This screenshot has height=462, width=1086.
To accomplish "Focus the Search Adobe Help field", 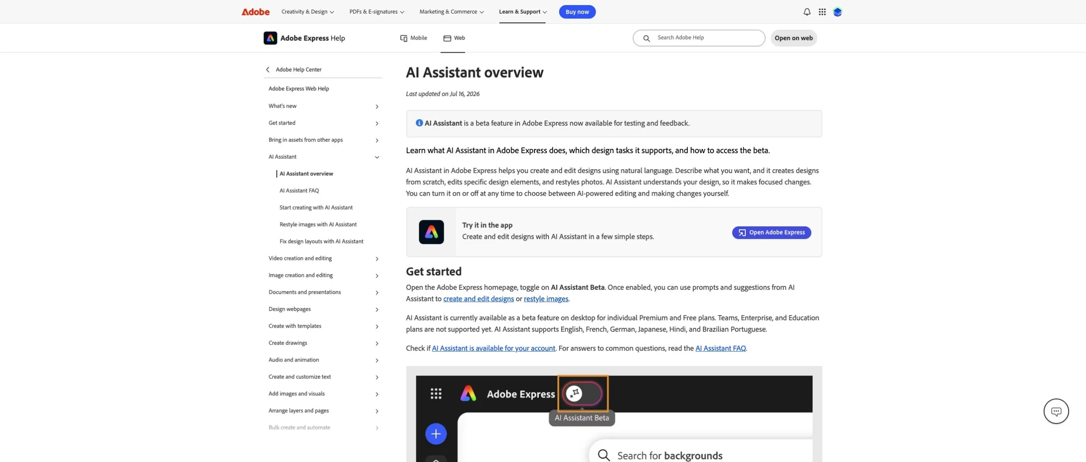I will (699, 38).
